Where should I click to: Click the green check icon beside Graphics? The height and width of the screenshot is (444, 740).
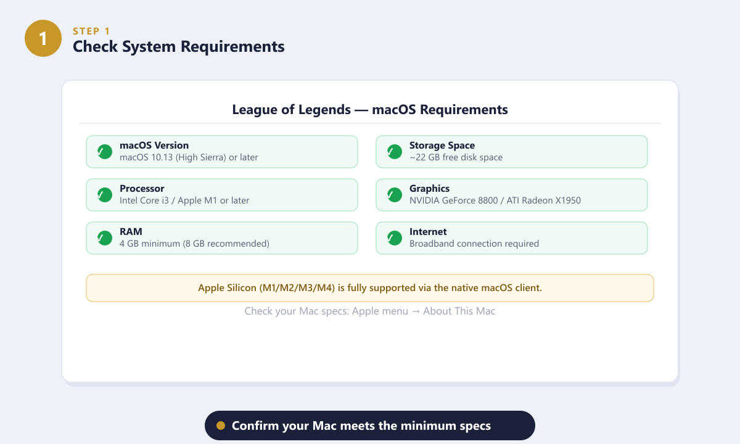pos(394,195)
